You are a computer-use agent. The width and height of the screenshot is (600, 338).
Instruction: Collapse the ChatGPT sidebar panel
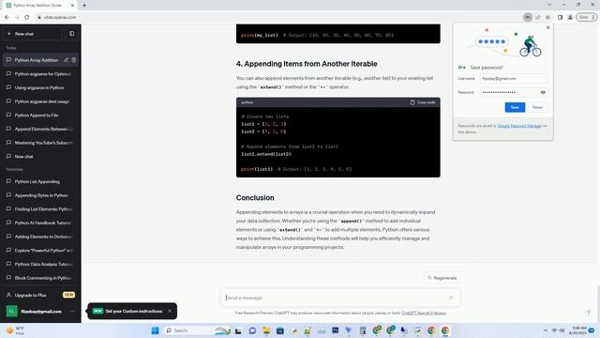click(71, 34)
